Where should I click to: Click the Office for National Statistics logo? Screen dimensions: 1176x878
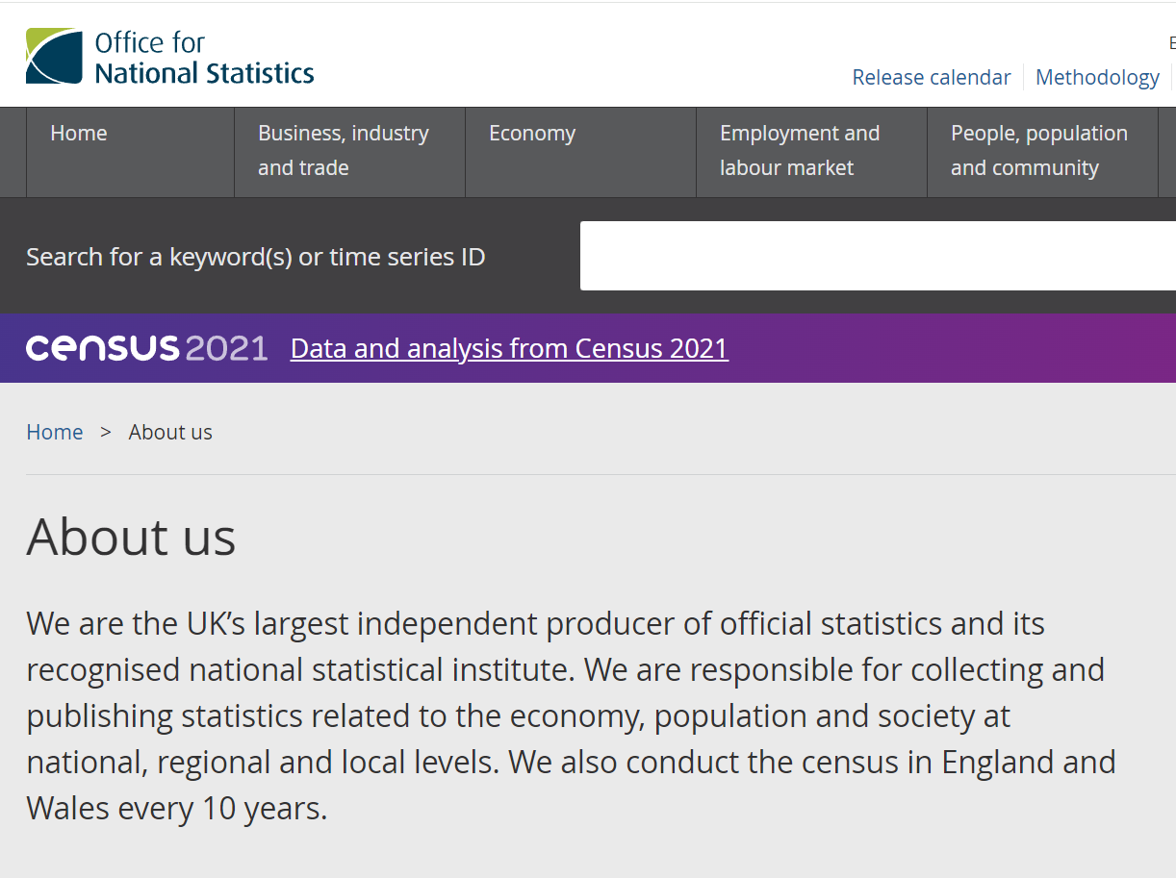pyautogui.click(x=169, y=57)
